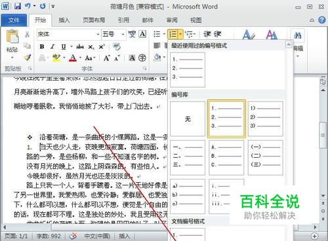328x241 pixels.
Task: Click the enclosed character 字 icon
Action: 142,58
